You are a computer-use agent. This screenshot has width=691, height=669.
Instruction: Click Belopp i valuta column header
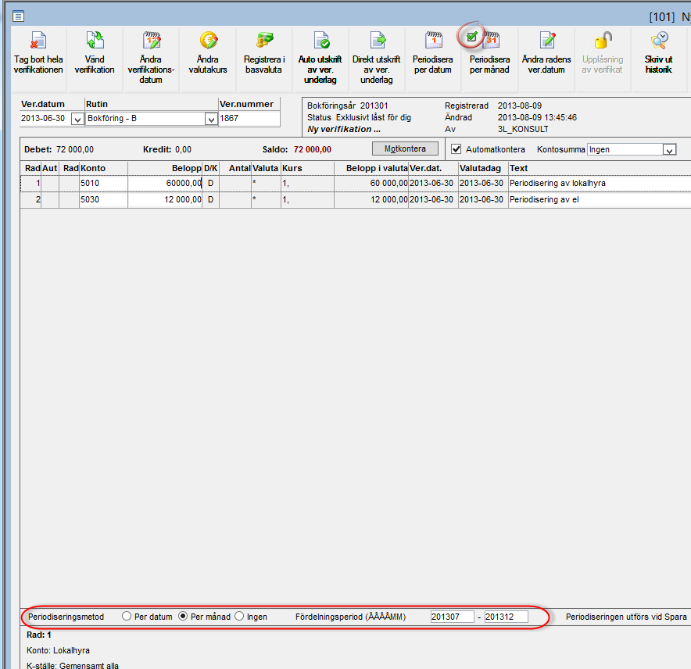[x=371, y=168]
